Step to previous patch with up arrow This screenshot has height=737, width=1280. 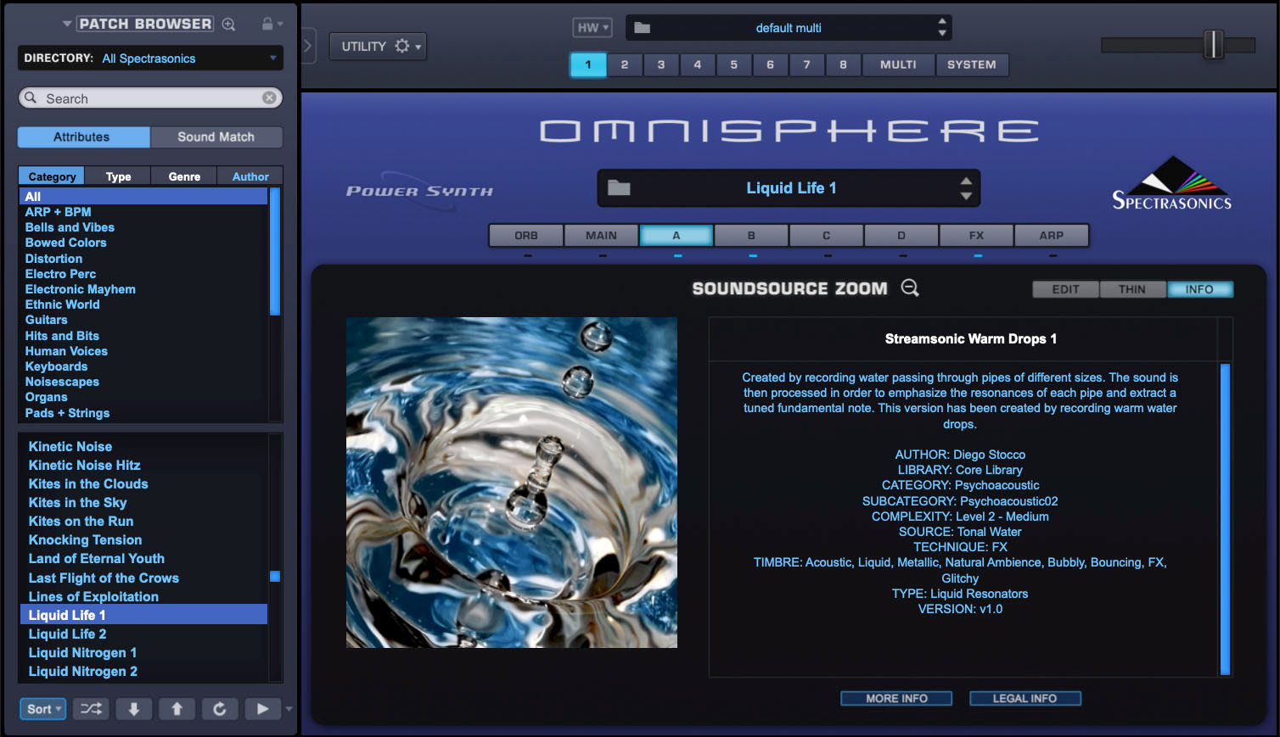pyautogui.click(x=177, y=709)
